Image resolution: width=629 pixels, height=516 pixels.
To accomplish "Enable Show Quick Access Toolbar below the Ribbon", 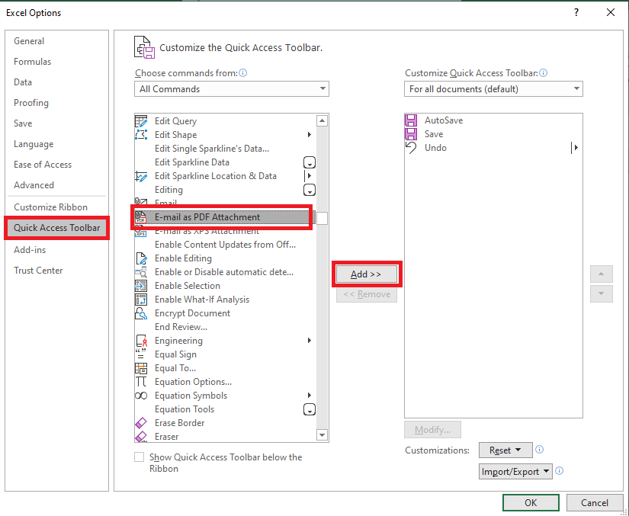I will [139, 457].
